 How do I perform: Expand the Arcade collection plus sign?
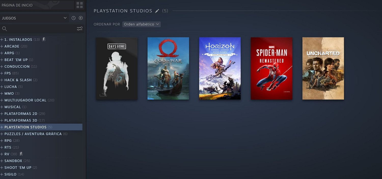pyautogui.click(x=2, y=46)
